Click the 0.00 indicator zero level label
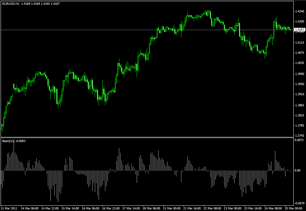 point(297,171)
